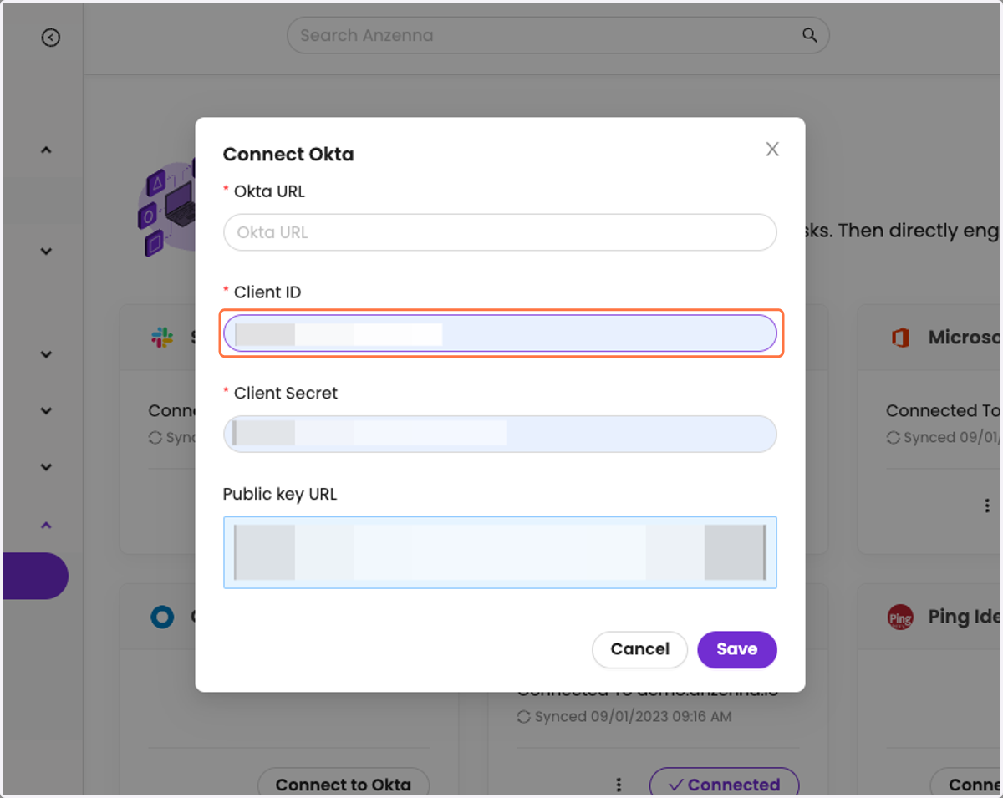Click the sync icon on the Microsoft card
1003x798 pixels.
pos(893,438)
